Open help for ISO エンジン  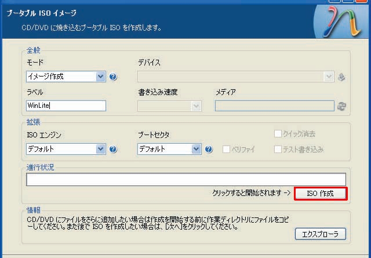(113, 149)
